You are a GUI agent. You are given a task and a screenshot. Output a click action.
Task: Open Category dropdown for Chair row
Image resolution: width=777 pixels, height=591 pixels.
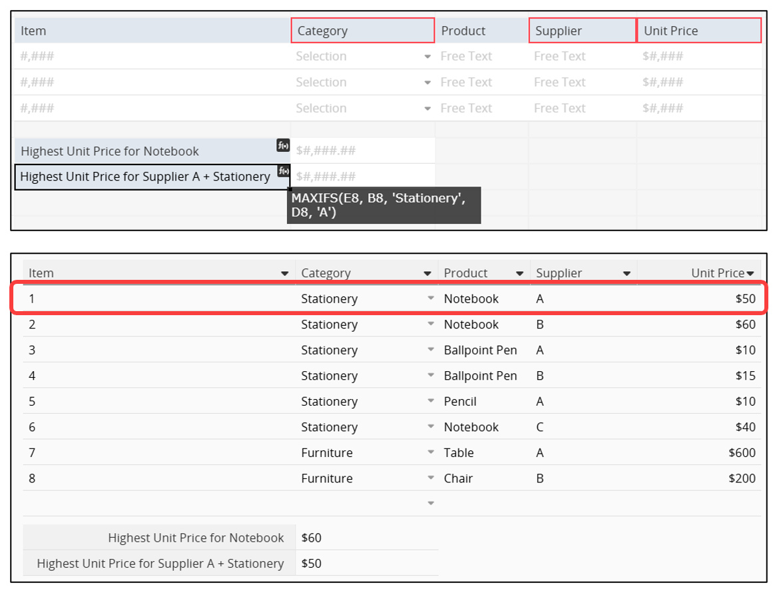coord(431,478)
